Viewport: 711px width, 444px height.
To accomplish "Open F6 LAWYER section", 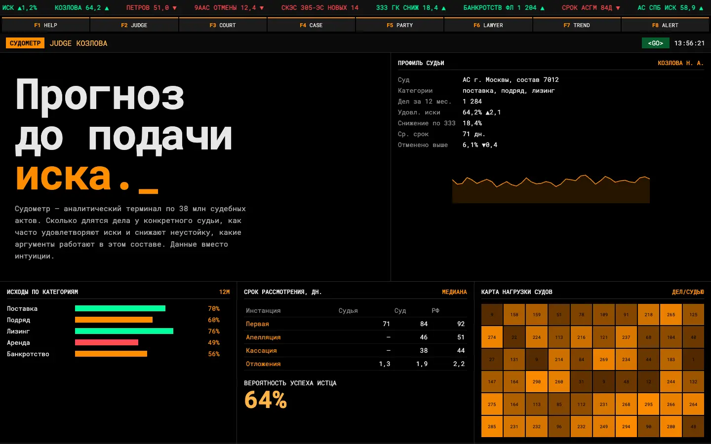I will point(488,25).
